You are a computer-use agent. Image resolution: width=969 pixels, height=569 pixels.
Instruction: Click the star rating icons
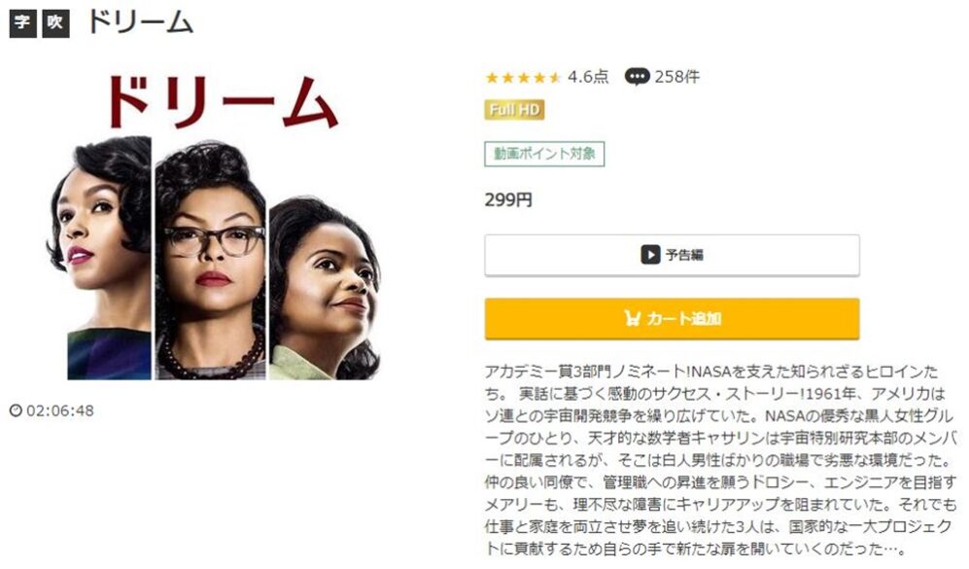click(523, 77)
